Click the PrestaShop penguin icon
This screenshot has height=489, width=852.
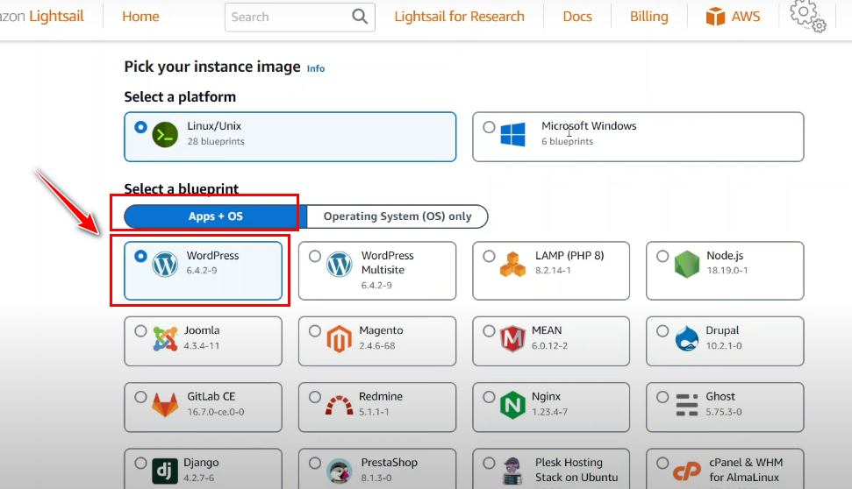(x=339, y=471)
